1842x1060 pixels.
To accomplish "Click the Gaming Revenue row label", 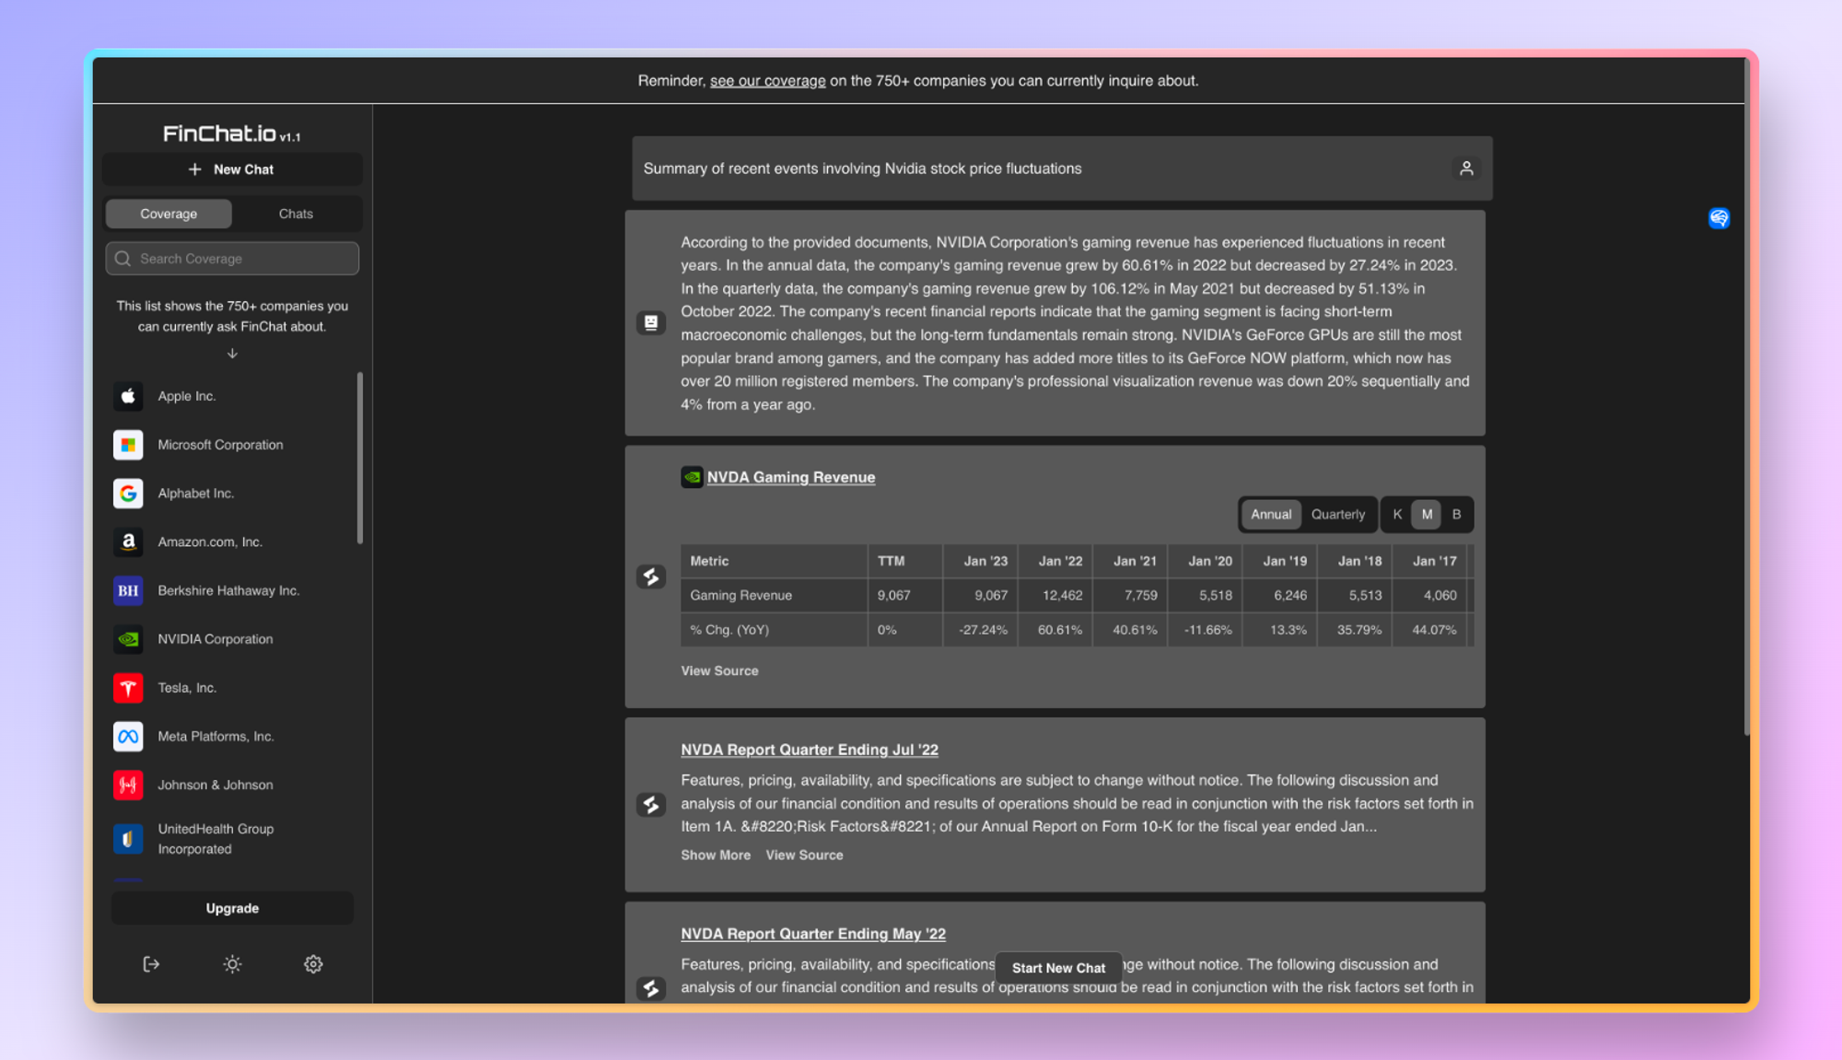I will (x=774, y=596).
